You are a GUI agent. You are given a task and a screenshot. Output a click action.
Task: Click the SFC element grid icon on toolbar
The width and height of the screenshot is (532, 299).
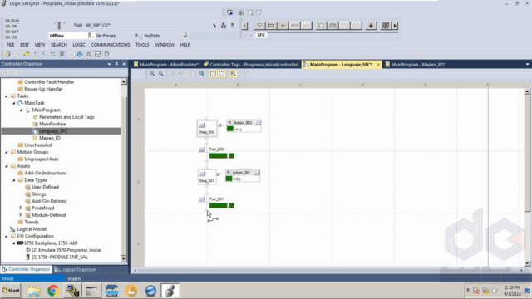(386, 26)
